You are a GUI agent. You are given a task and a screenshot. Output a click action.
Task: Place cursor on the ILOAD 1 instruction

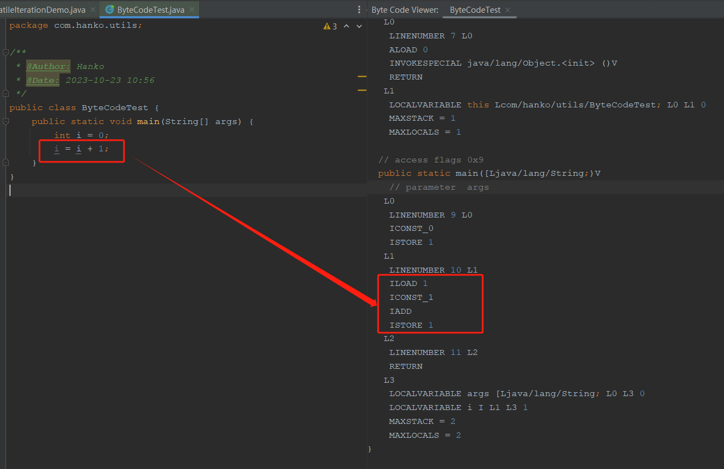(408, 283)
